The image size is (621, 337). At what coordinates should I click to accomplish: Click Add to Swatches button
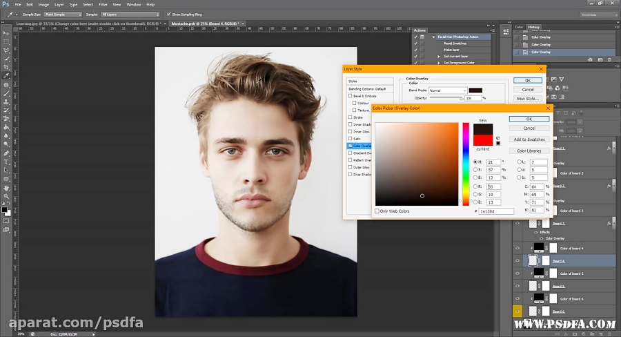[x=529, y=139]
